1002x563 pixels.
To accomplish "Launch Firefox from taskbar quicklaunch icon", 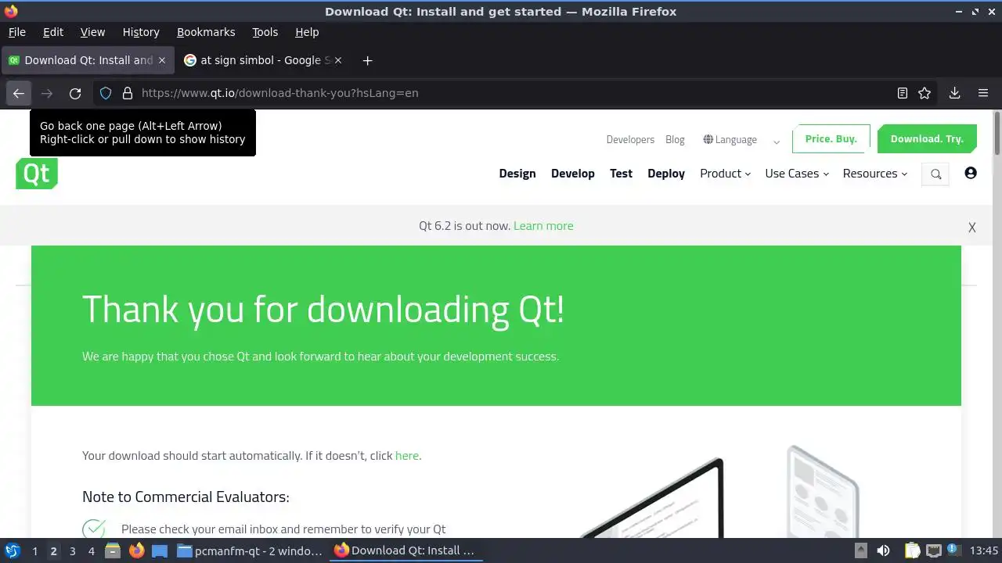I will [136, 550].
